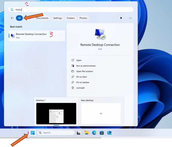Click Open file location

point(85,71)
